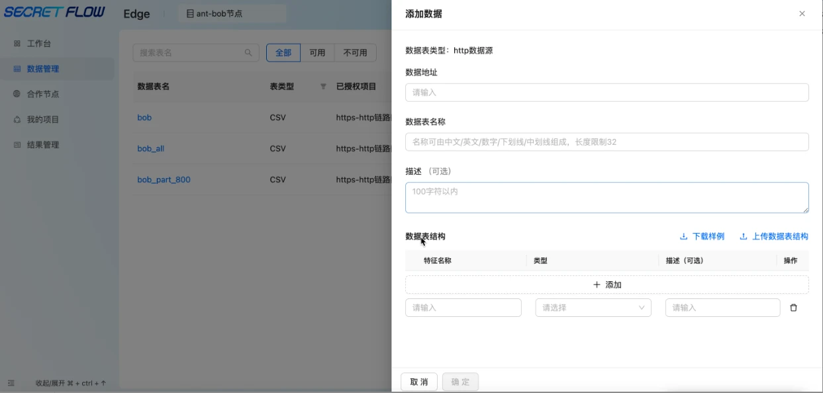Screen dimensions: 823x393
Task: Click the 表类型 column filter icon
Action: 323,87
